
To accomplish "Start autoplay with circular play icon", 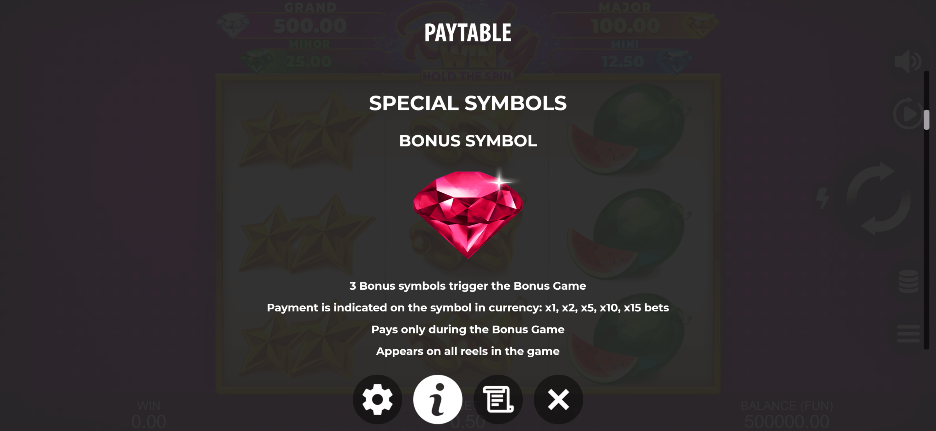I will 908,114.
